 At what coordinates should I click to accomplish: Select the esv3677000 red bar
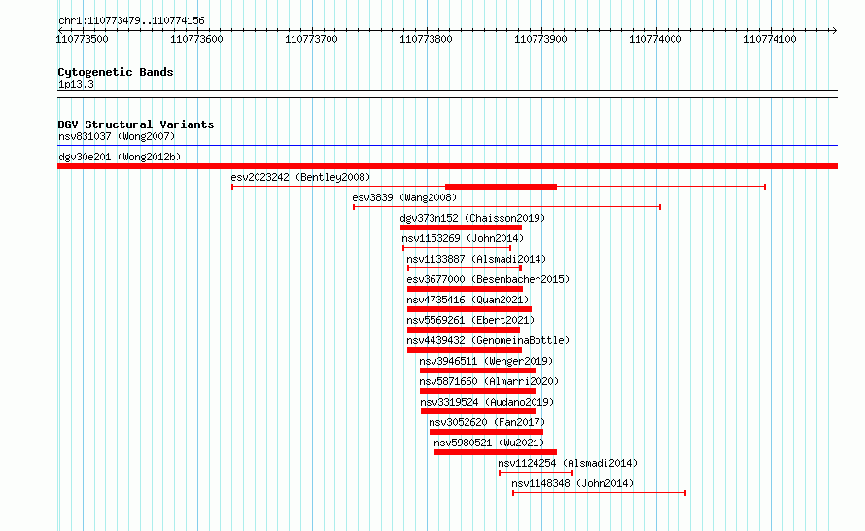click(x=465, y=289)
